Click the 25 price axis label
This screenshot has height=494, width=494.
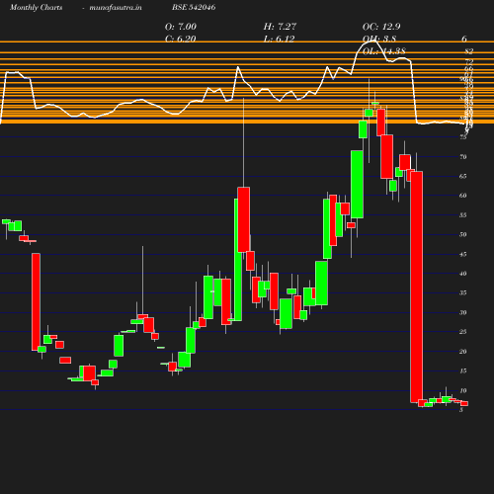pos(463,332)
